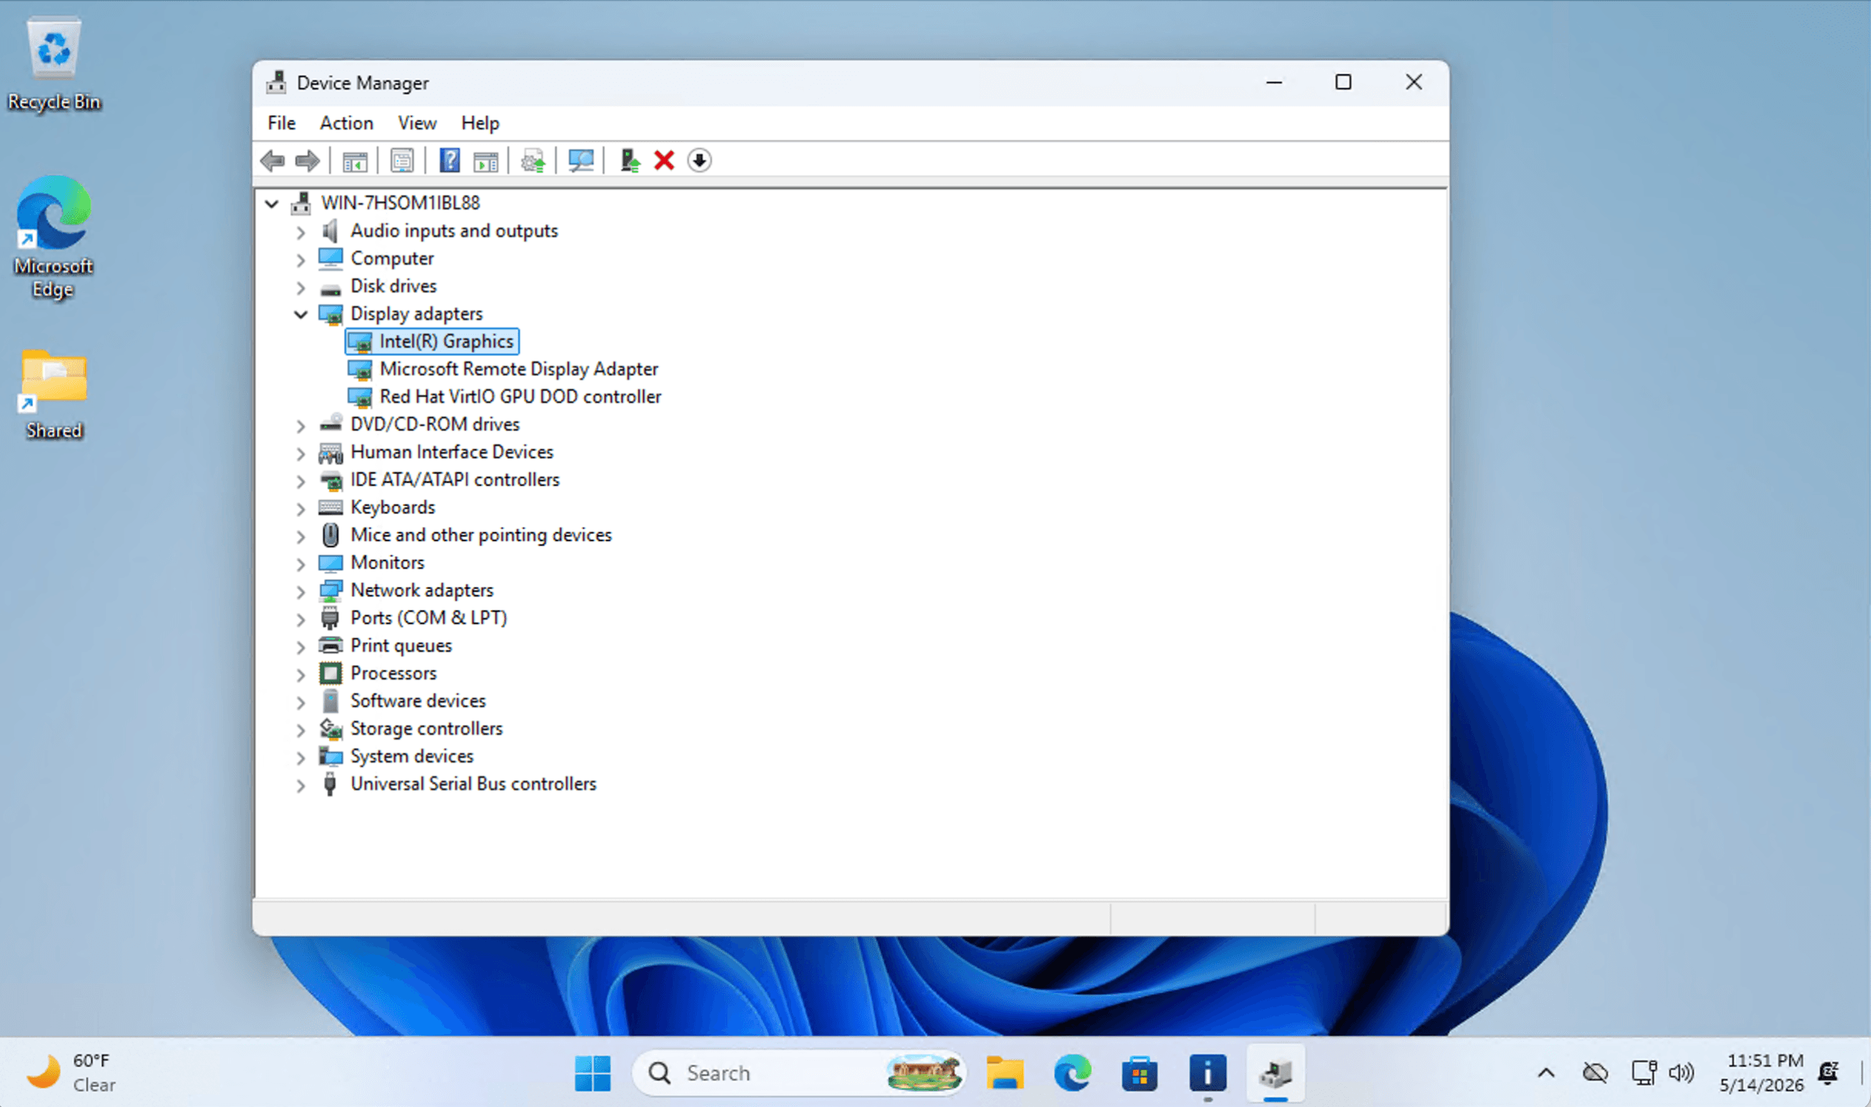The width and height of the screenshot is (1871, 1107).
Task: Click the Universal Serial Bus controllers icon
Action: [330, 784]
